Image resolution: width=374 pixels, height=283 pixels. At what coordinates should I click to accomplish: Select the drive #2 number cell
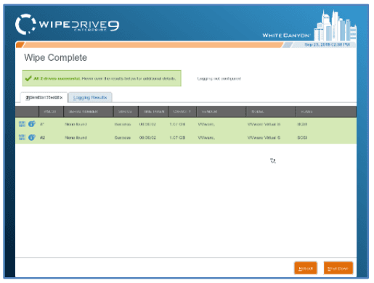42,138
